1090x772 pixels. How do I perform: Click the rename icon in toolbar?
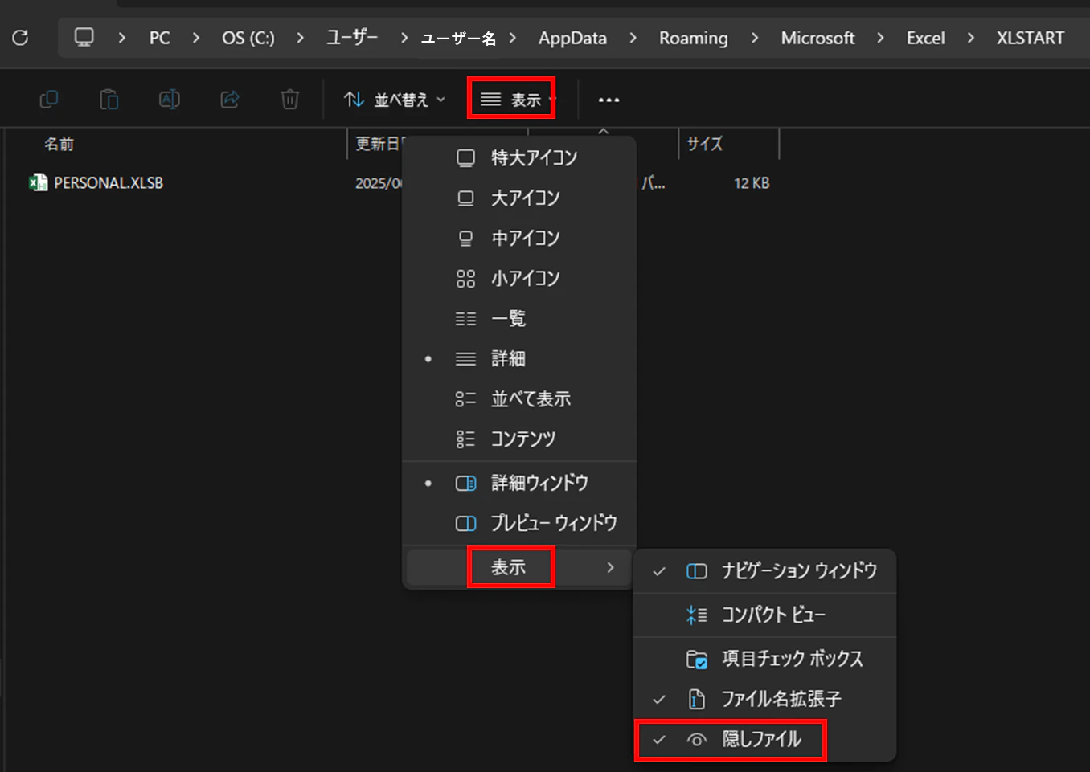click(170, 100)
